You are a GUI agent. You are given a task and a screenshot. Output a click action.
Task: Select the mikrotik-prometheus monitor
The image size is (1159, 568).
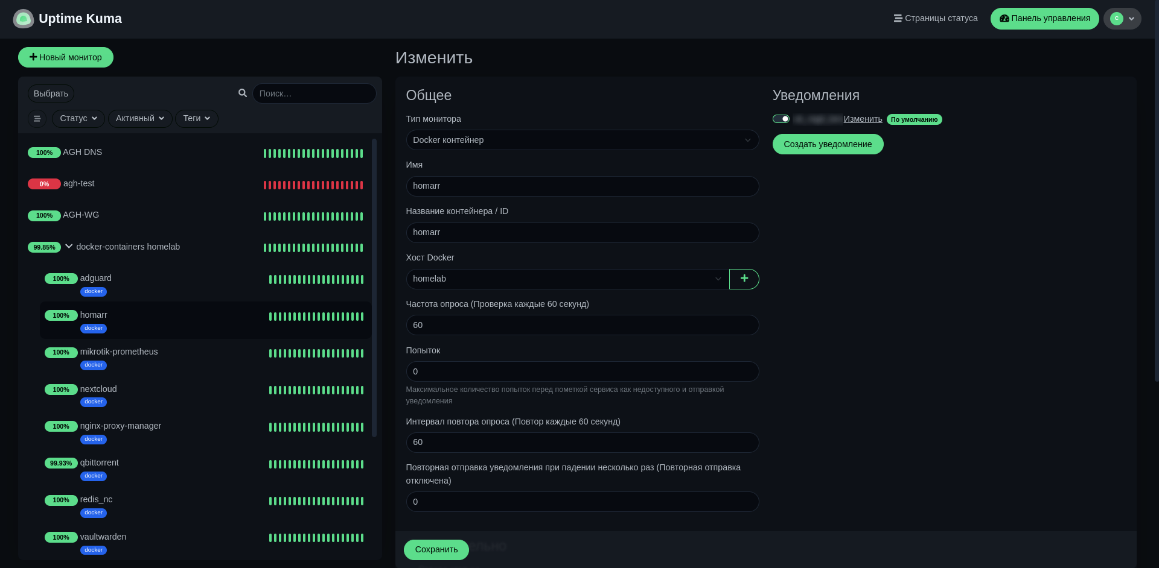(205, 357)
